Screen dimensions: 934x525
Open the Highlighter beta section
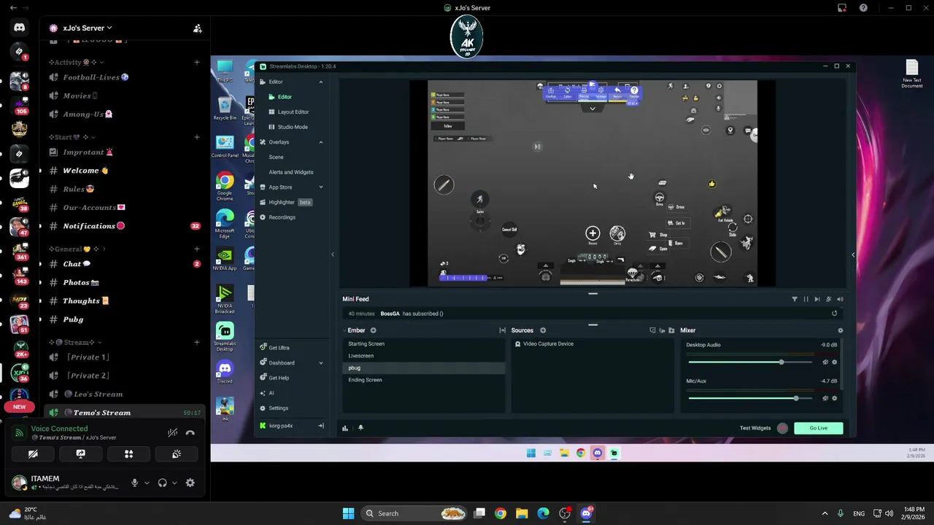pyautogui.click(x=286, y=202)
